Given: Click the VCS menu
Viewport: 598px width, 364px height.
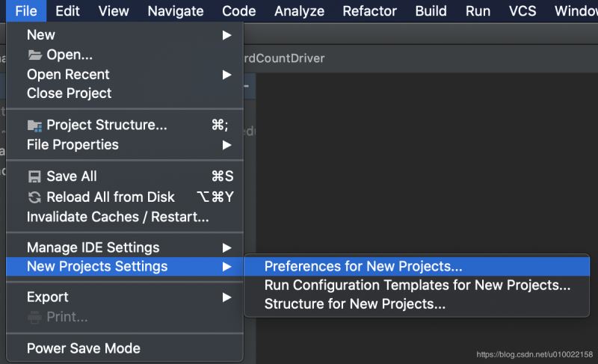Looking at the screenshot, I should click(x=523, y=10).
